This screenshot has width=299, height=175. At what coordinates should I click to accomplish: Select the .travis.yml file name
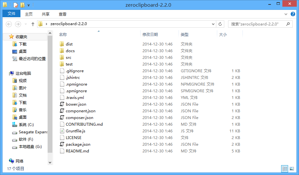click(x=75, y=98)
